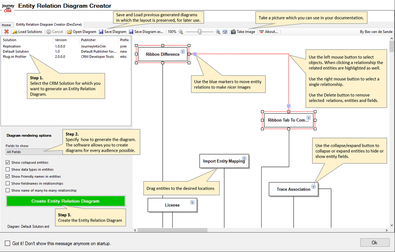Check Got it, don't show message on startup
395x252 pixels.
click(8, 243)
